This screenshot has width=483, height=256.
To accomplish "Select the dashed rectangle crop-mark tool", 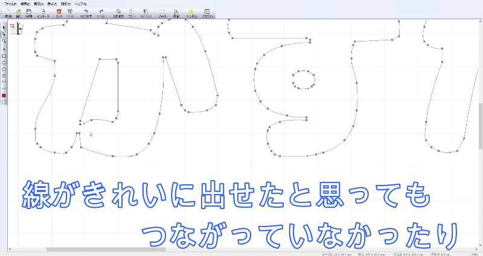I will pyautogui.click(x=4, y=102).
